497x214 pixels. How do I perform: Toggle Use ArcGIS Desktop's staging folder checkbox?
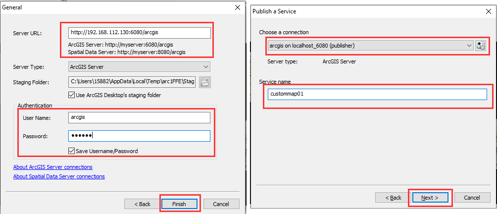pos(71,95)
